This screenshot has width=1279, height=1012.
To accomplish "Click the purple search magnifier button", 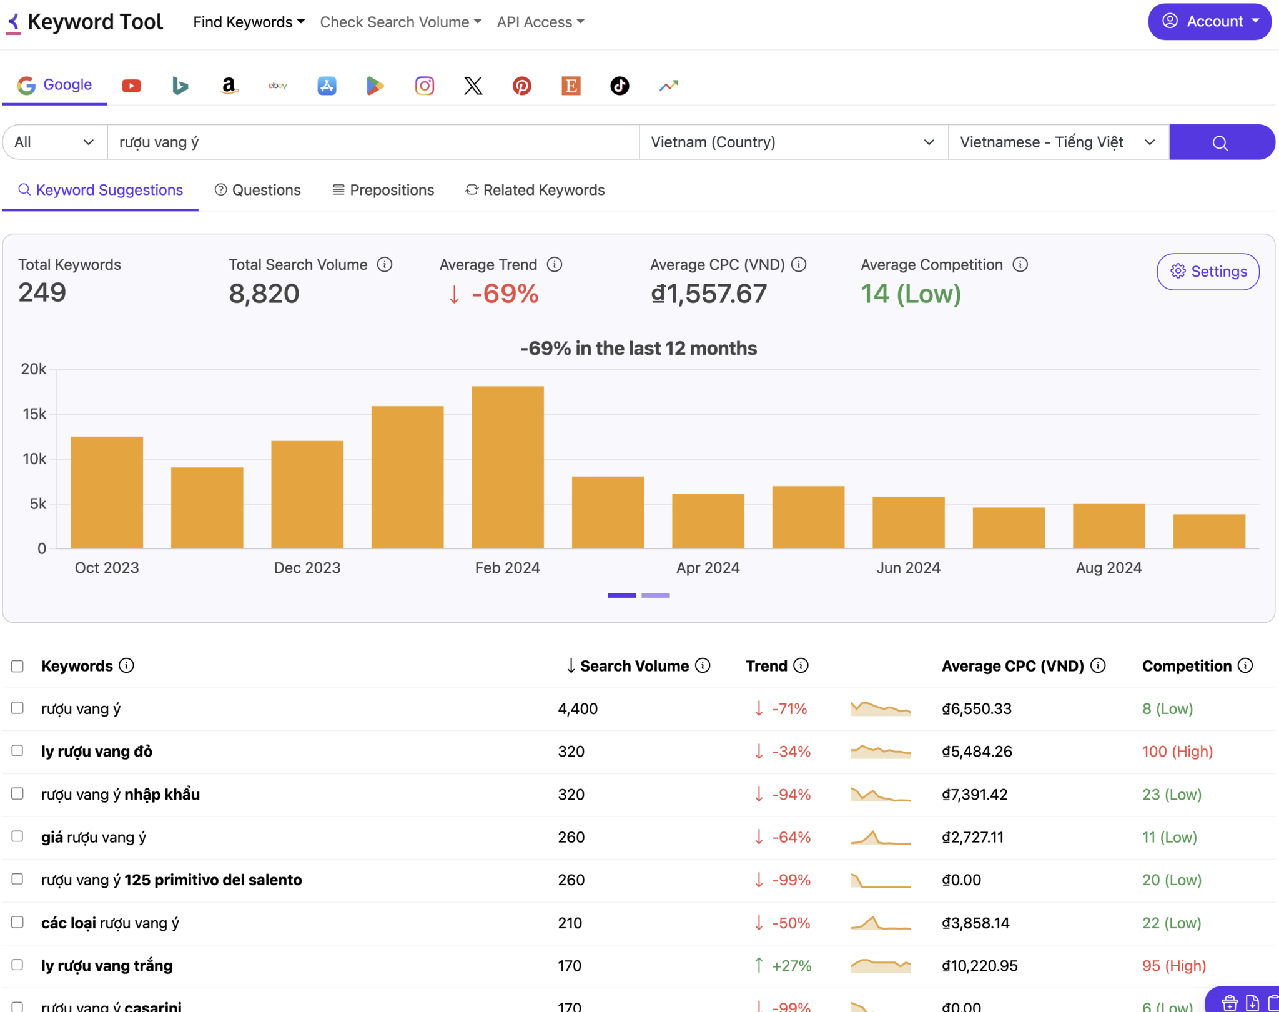I will (1222, 142).
